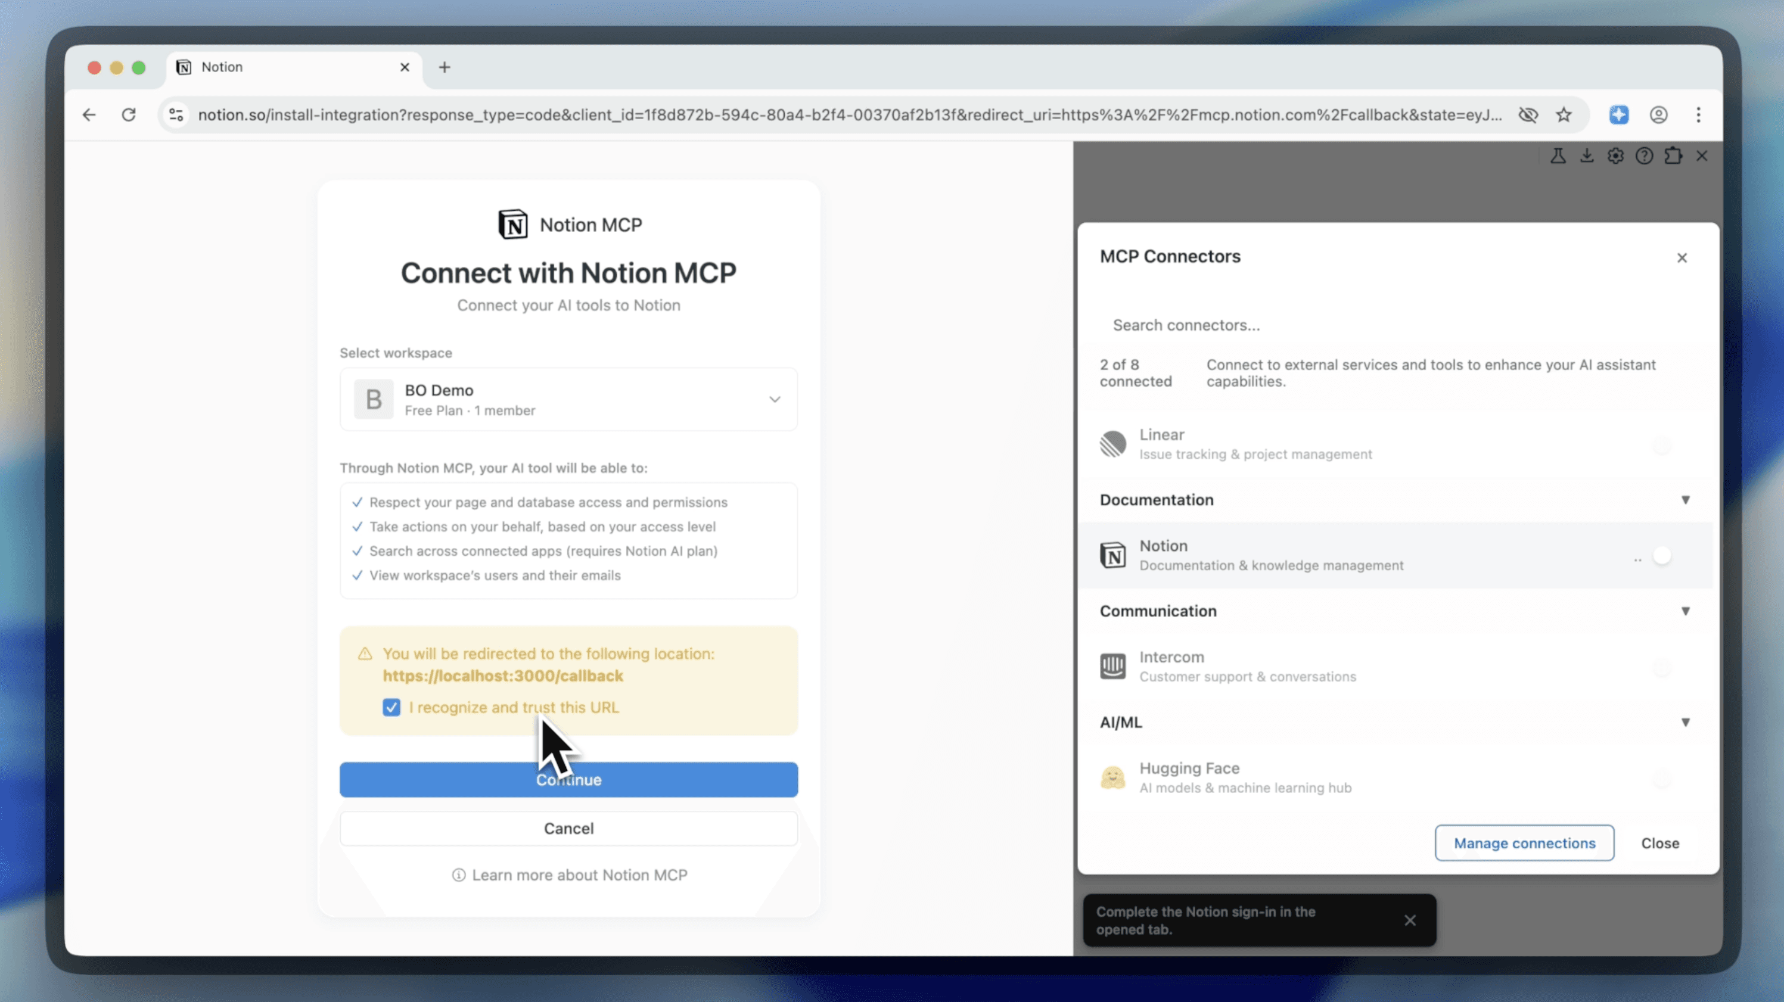The height and width of the screenshot is (1002, 1784).
Task: Click the MCP Connectors dialog title
Action: tap(1170, 256)
